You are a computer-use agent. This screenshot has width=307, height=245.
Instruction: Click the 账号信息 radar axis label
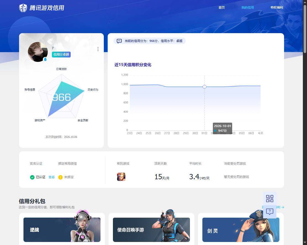point(30,89)
